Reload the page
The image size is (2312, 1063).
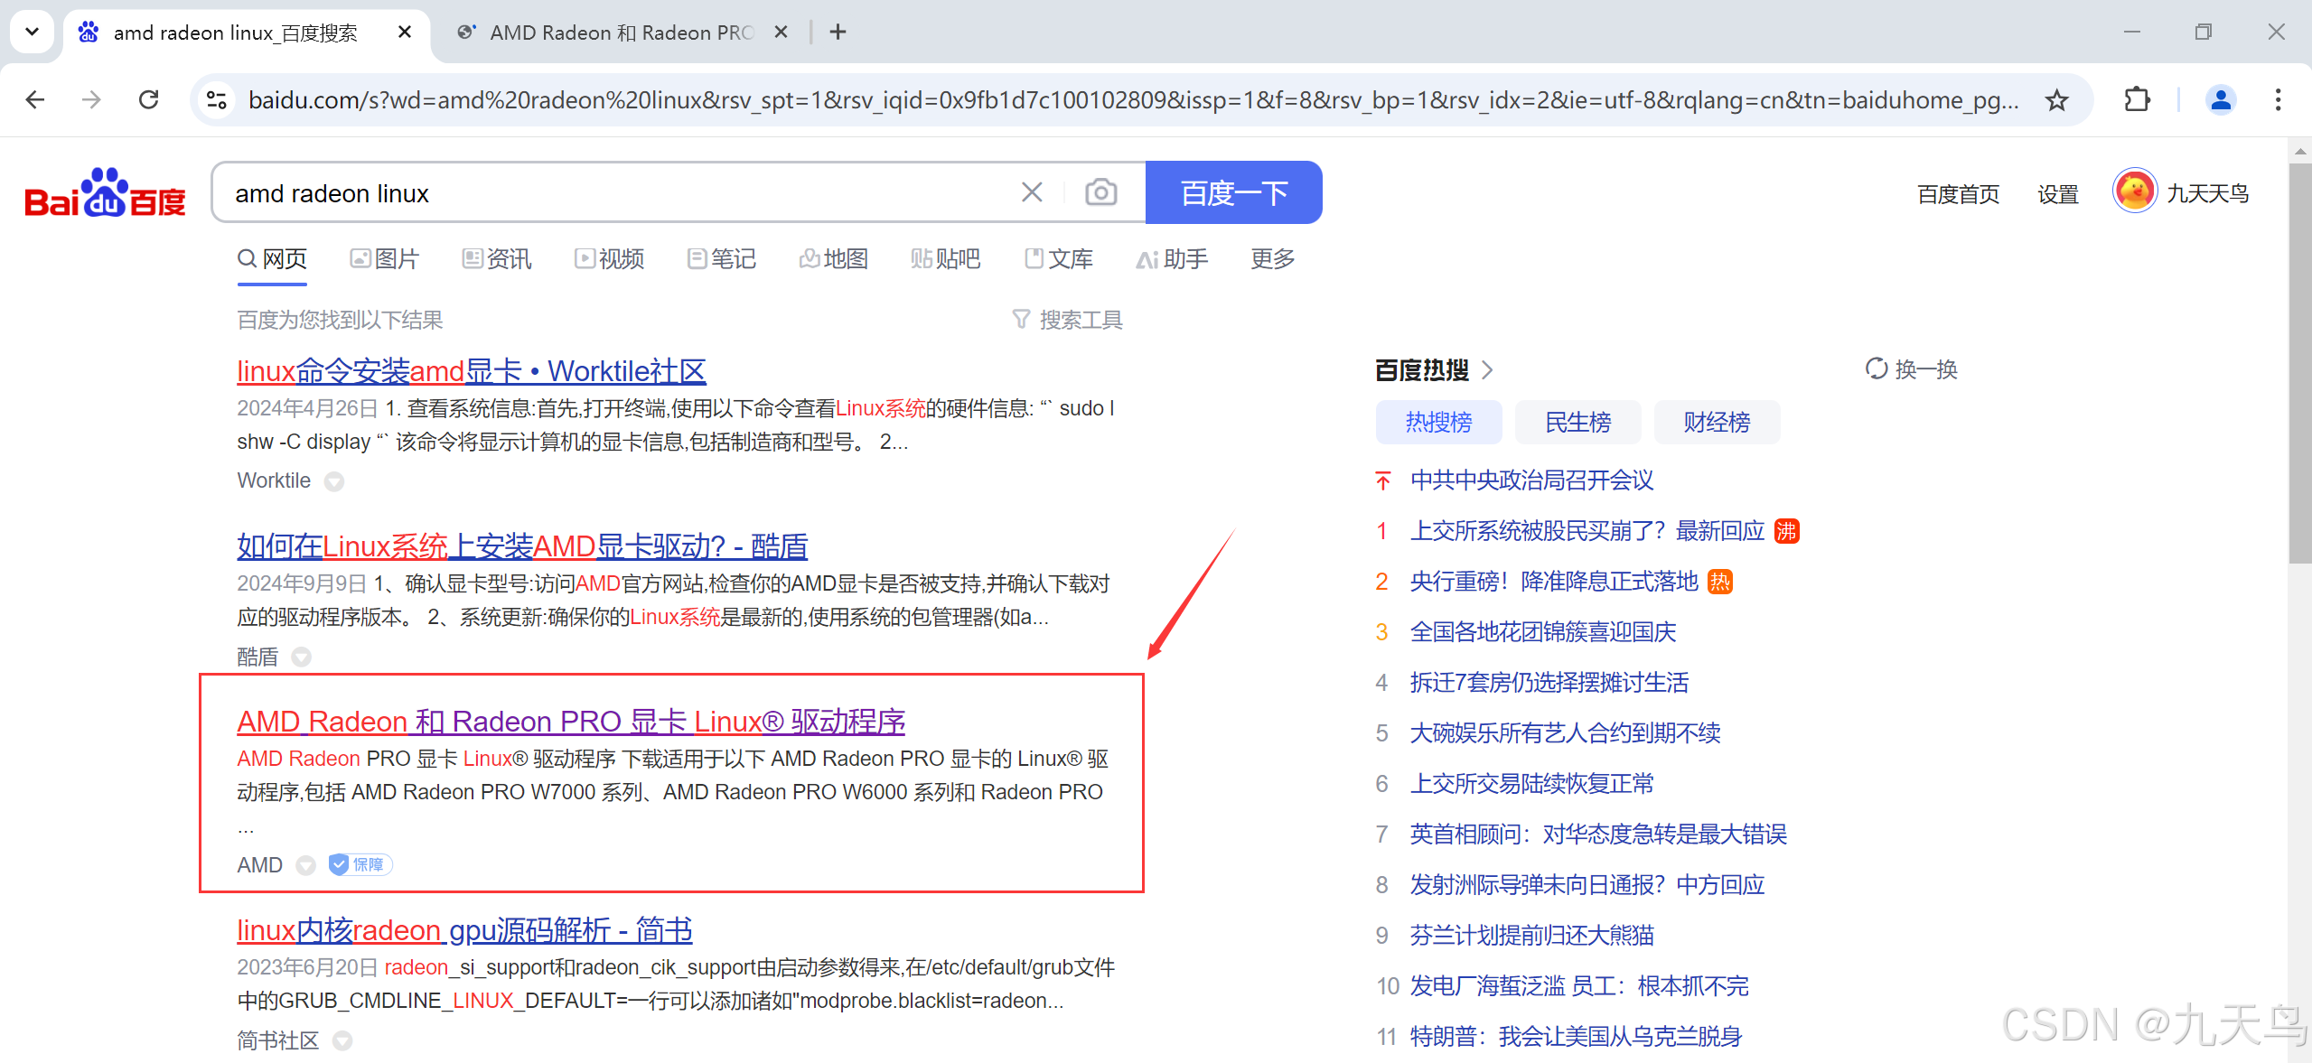149,99
